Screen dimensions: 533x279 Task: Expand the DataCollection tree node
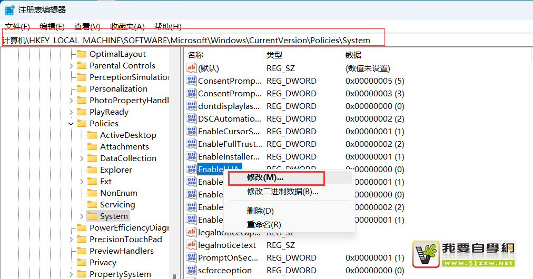tap(82, 158)
